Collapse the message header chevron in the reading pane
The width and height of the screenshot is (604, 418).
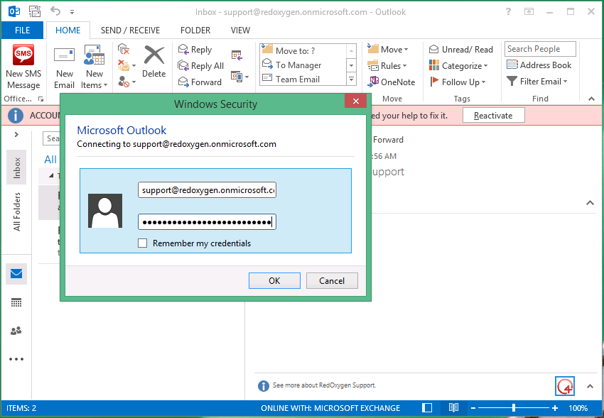(590, 203)
